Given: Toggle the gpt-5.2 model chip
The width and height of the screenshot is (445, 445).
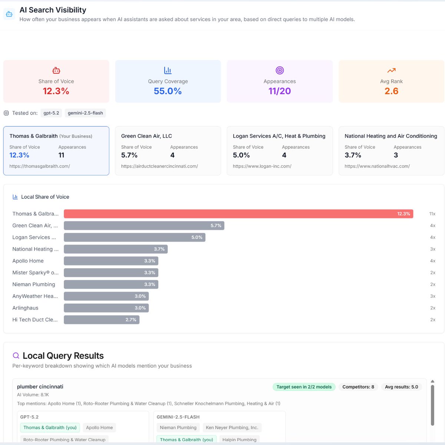Looking at the screenshot, I should [51, 113].
